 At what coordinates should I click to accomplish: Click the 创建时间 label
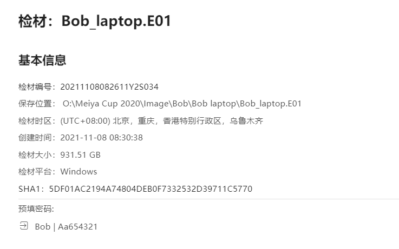point(37,138)
